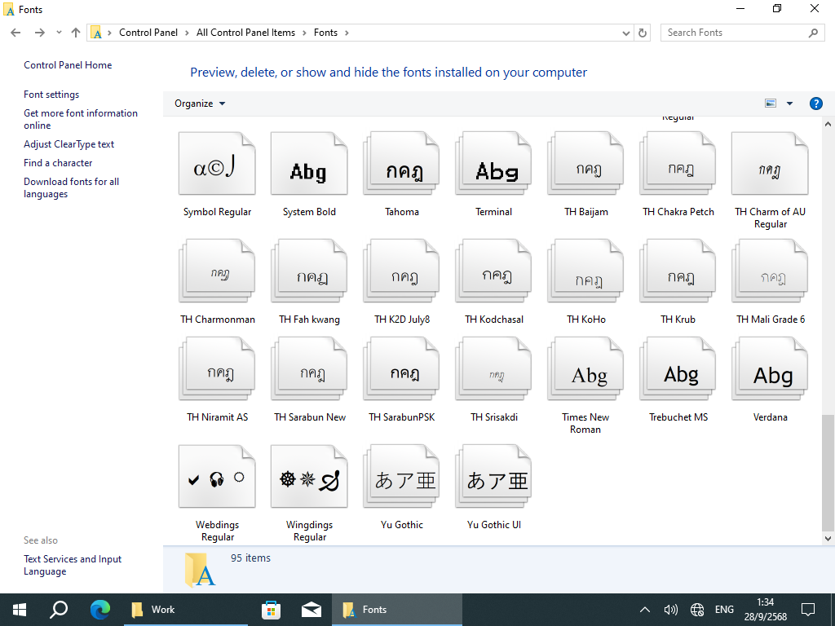Open the recent locations dropdown arrow

pos(59,33)
